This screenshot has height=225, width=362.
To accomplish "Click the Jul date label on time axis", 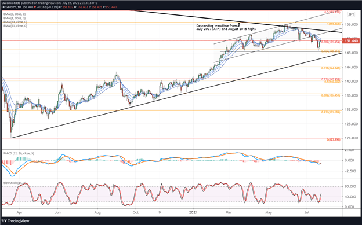I will click(x=307, y=212).
